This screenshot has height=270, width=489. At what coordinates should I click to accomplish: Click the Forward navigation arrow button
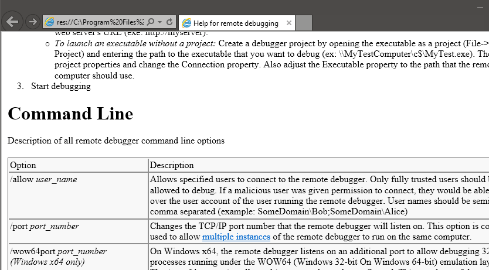33,22
